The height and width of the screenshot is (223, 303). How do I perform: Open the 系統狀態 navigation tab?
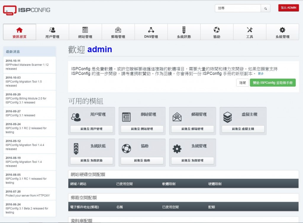click(184, 32)
